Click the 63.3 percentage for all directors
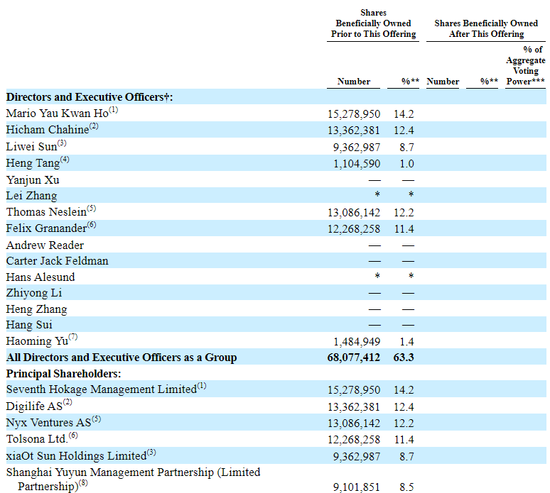The image size is (550, 493). pyautogui.click(x=403, y=358)
